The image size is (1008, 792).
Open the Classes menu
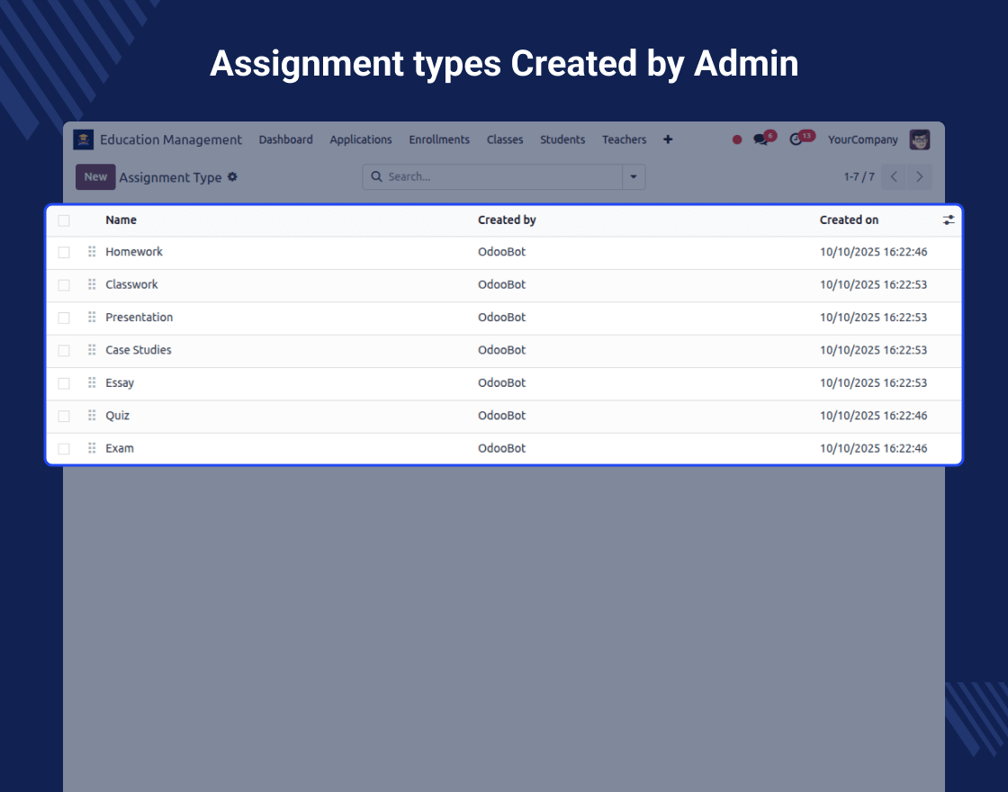pos(505,139)
